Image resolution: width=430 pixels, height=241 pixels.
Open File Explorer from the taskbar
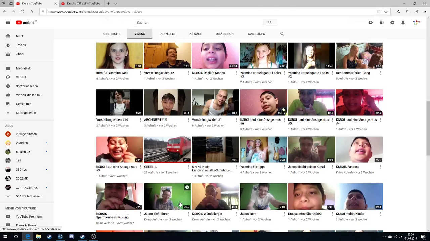38,237
